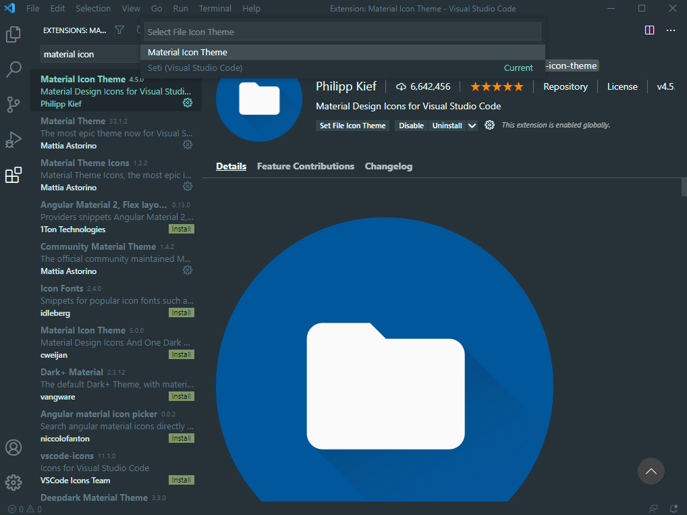Open the License link
687x515 pixels.
click(622, 87)
